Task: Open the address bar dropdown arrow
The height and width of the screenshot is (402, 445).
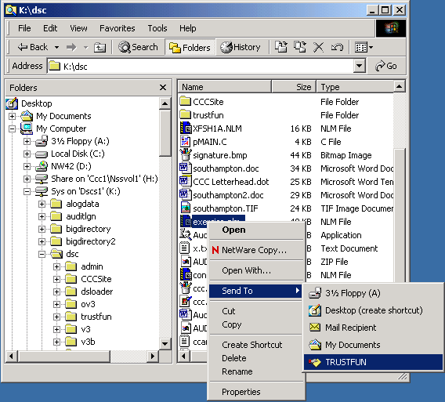Action: point(360,66)
